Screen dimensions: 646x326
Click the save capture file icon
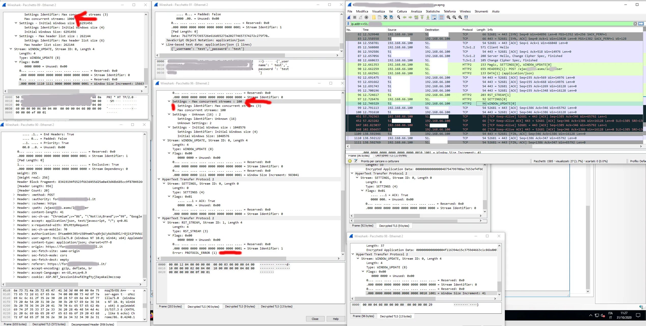coord(380,17)
